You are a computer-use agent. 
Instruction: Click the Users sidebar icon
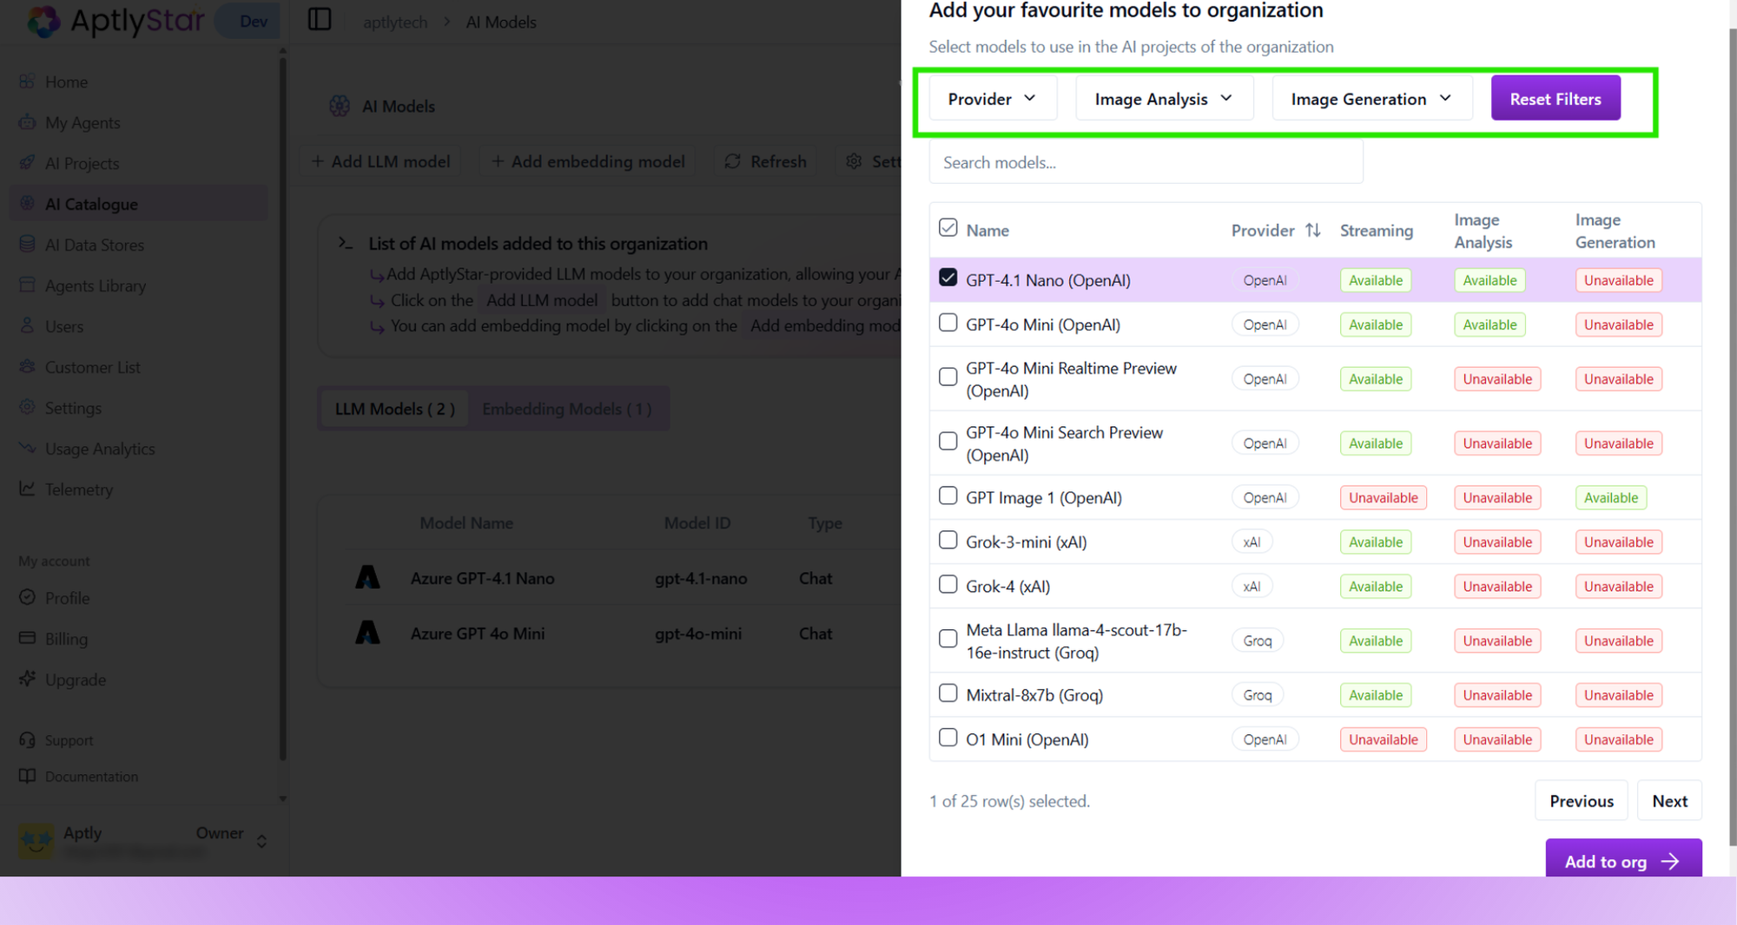click(28, 325)
